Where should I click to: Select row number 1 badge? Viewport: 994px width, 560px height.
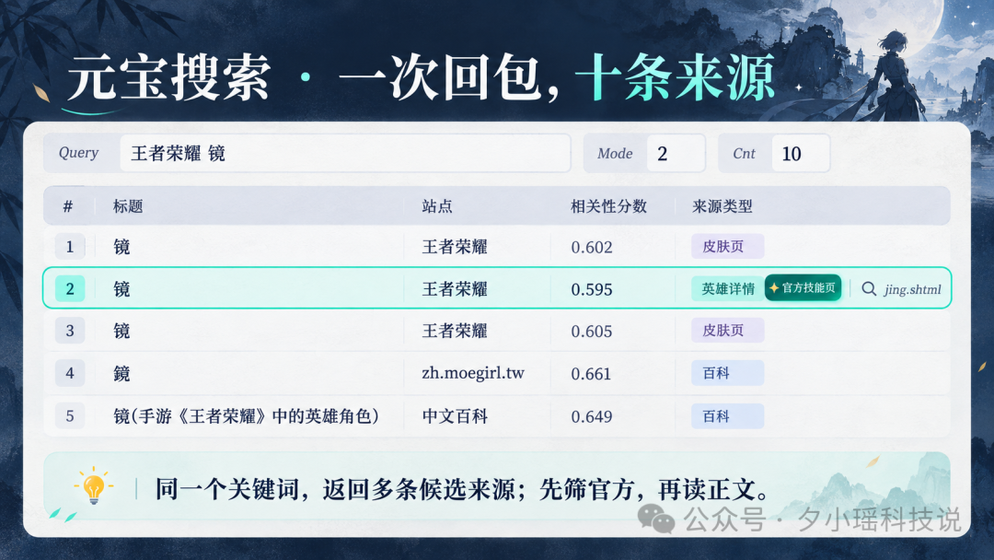[x=70, y=246]
